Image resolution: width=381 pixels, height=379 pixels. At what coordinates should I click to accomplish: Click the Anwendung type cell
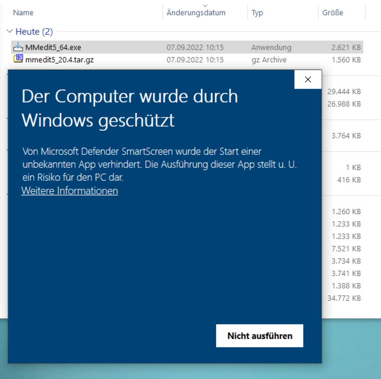[271, 47]
